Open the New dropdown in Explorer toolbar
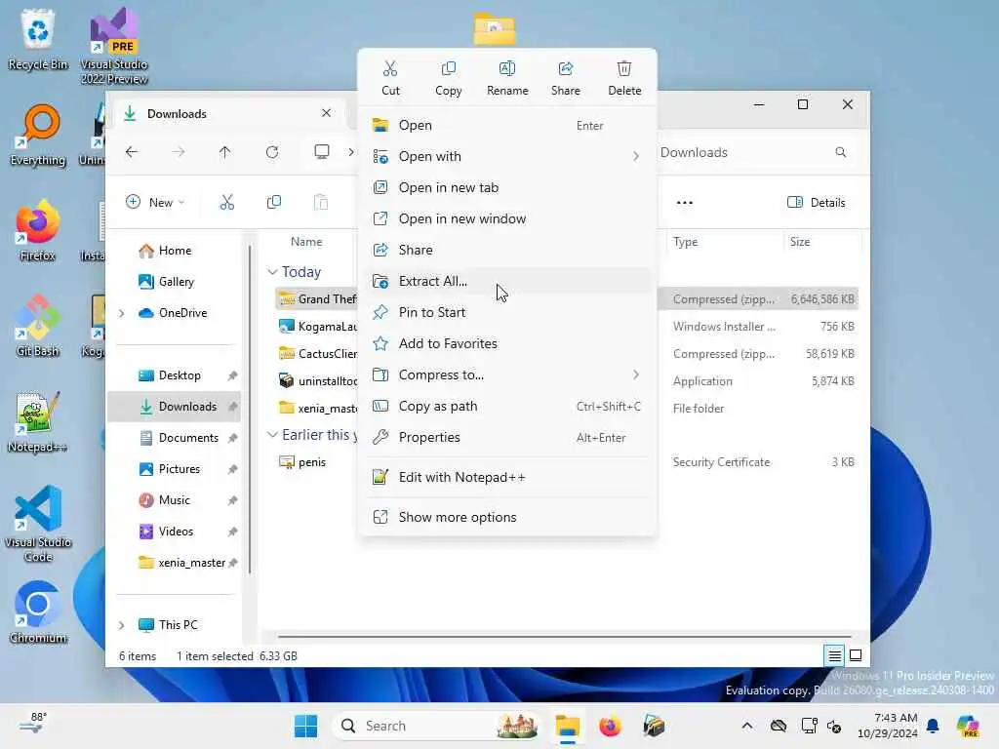 (x=155, y=203)
